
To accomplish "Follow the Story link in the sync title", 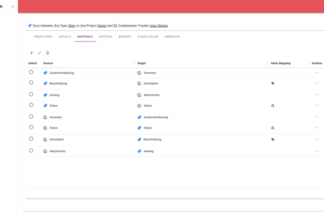I will click(x=72, y=25).
